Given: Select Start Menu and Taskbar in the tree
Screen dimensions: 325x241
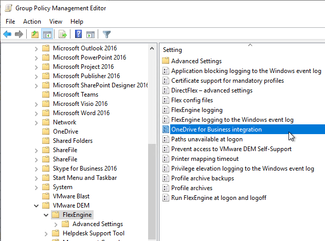Looking at the screenshot, I should 85,178.
